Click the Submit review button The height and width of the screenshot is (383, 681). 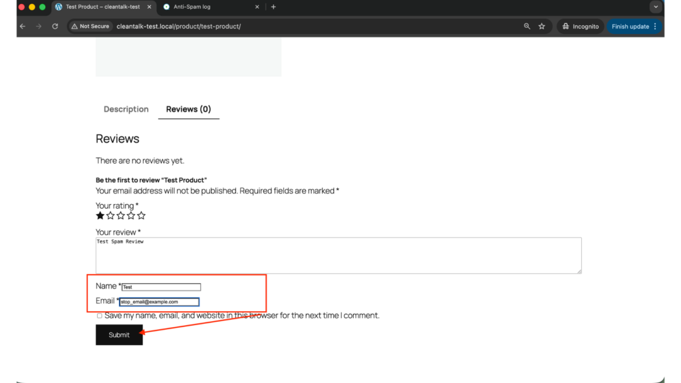click(x=118, y=334)
